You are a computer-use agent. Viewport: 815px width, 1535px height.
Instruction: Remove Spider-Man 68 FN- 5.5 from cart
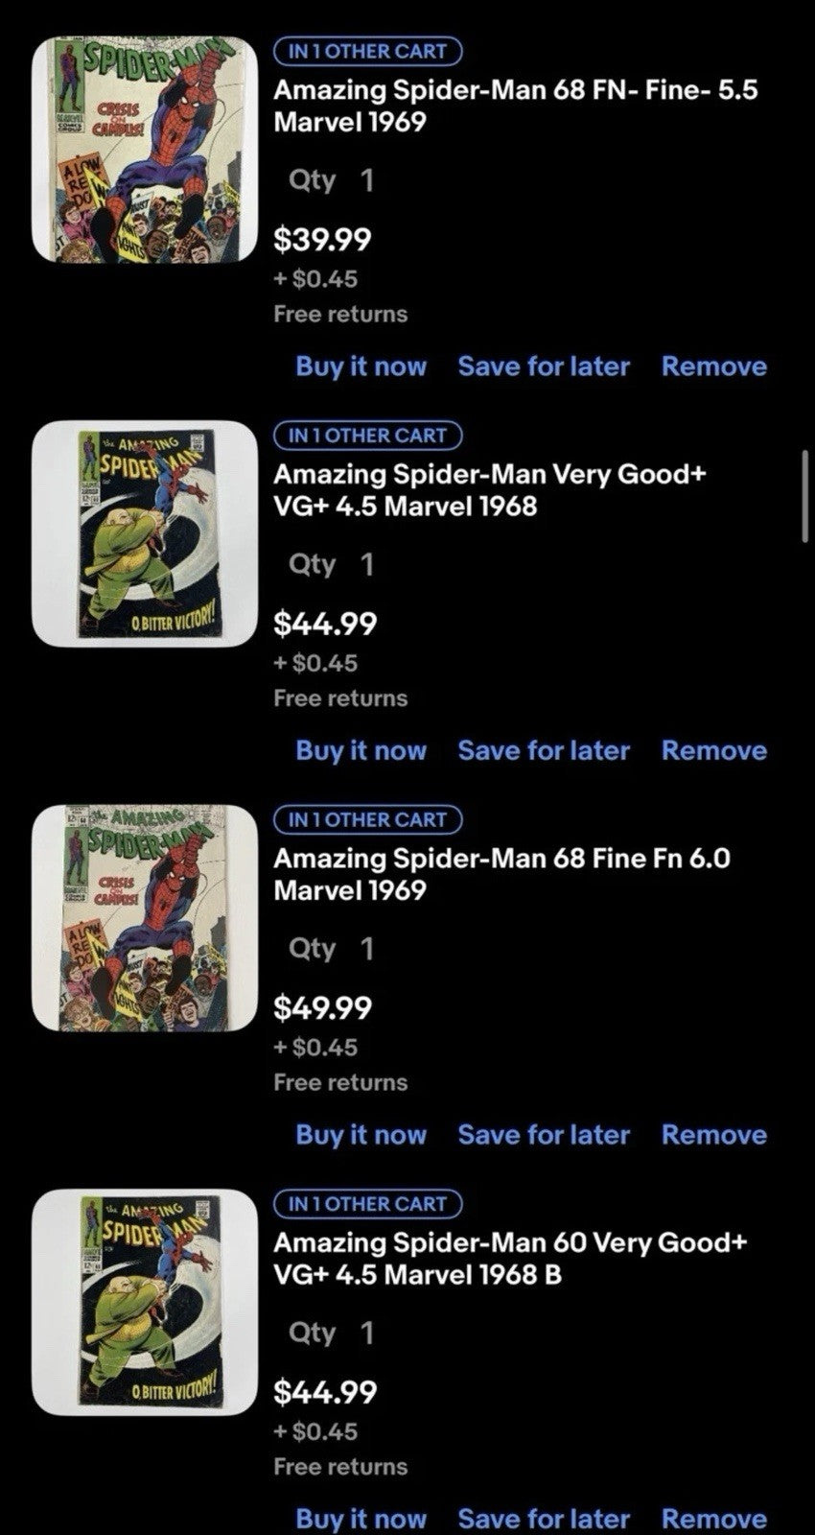(713, 366)
